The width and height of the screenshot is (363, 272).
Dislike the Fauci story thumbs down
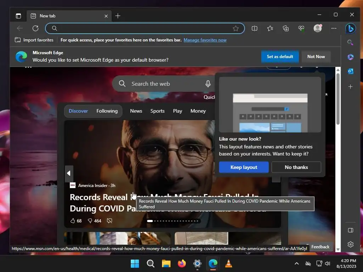click(90, 221)
